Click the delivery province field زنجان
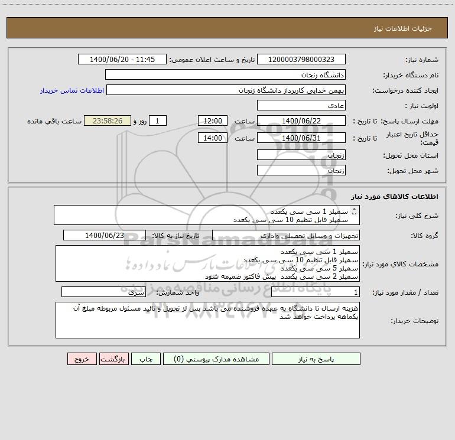Image resolution: width=455 pixels, height=440 pixels. 301,155
